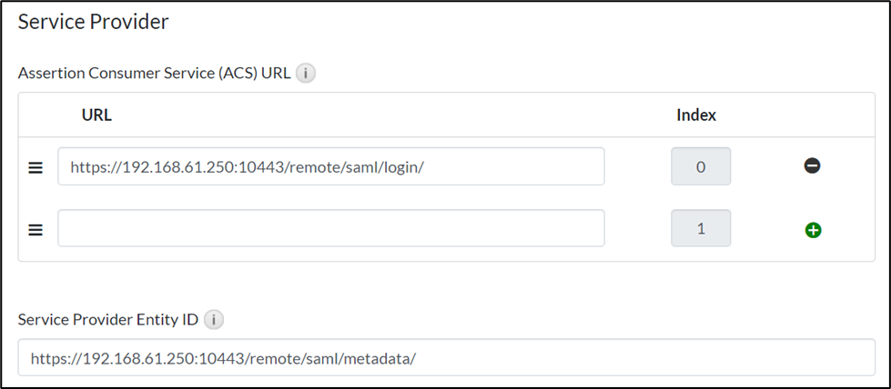Click the URL column header
The height and width of the screenshot is (389, 891).
[x=96, y=115]
